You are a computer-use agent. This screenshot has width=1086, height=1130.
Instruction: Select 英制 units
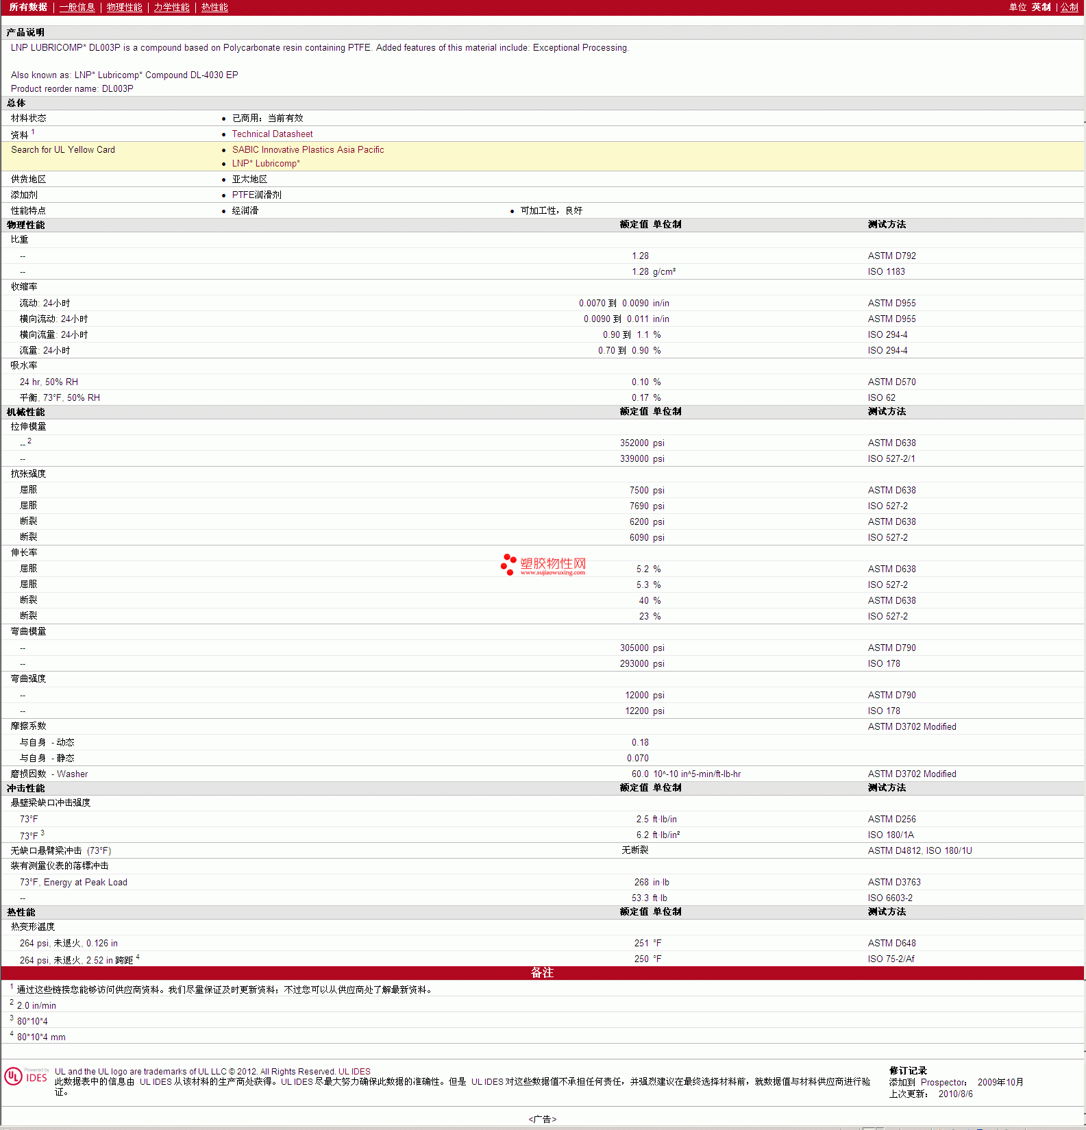(x=1041, y=7)
